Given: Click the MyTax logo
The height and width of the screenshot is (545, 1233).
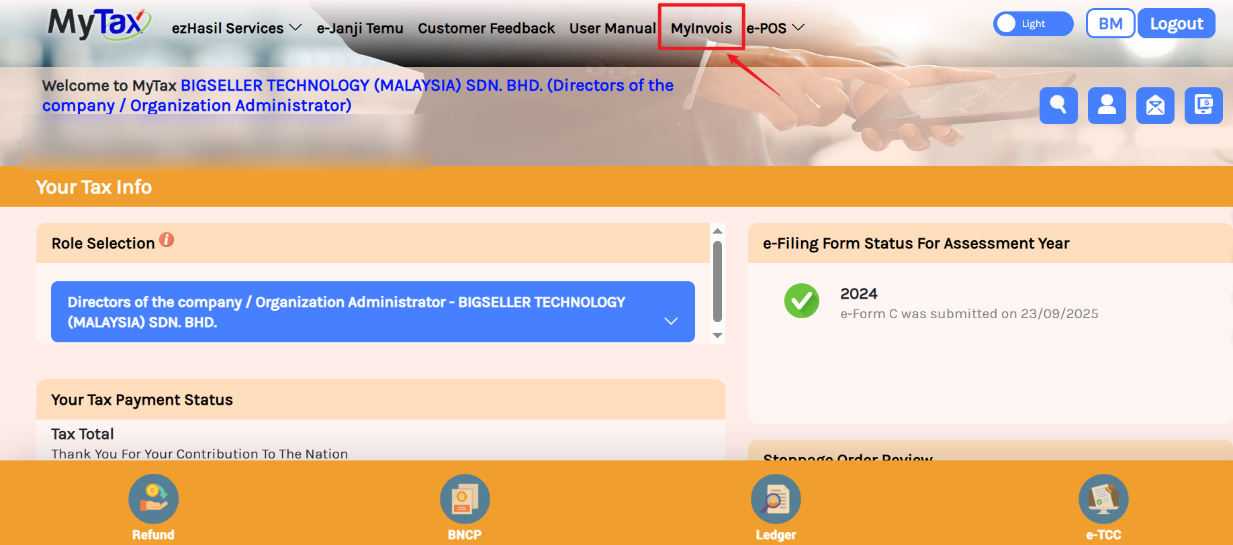Looking at the screenshot, I should pos(99,24).
